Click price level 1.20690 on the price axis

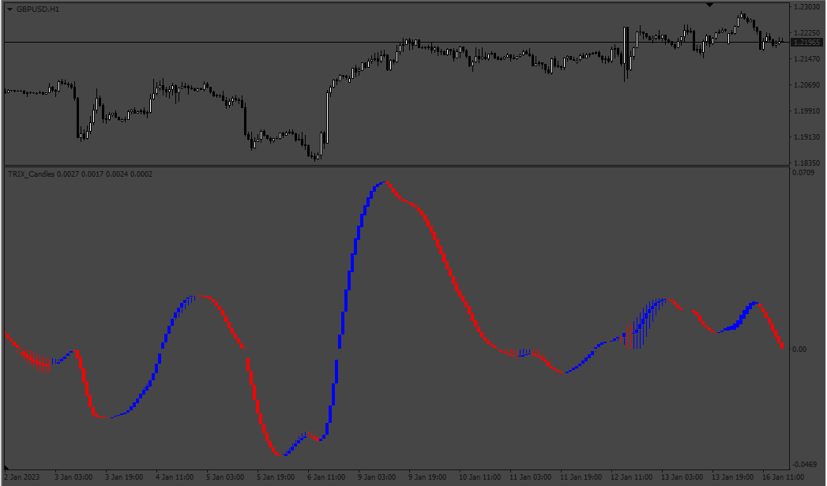806,84
